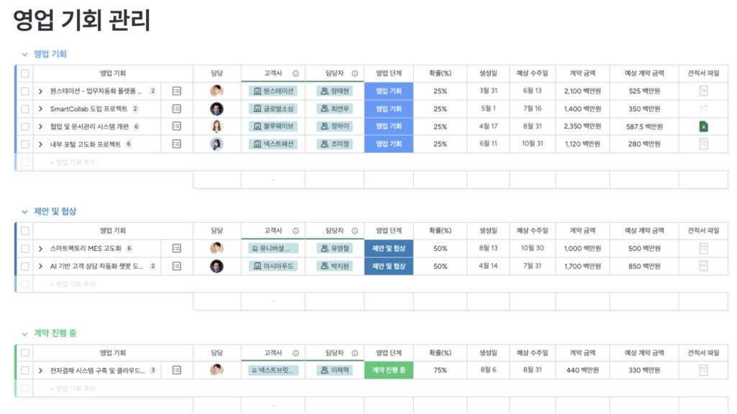
Task: Click owner avatar in 협업 및 문서관리 row
Action: tap(217, 126)
